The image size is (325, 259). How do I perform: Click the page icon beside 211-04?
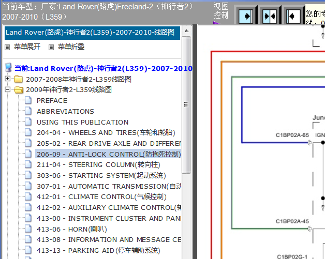point(28,164)
